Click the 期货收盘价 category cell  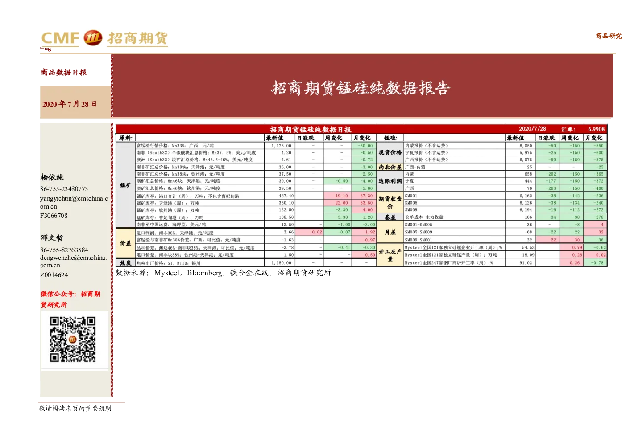pyautogui.click(x=390, y=203)
